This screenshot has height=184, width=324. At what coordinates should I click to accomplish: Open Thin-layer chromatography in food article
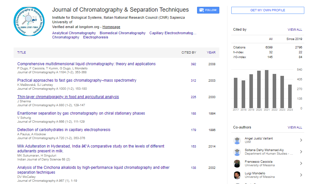coord(68,97)
